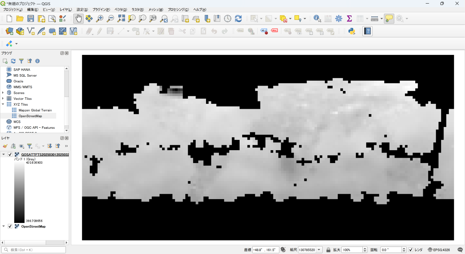The width and height of the screenshot is (465, 254).
Task: Click the Zoom Full extent icon
Action: click(121, 19)
